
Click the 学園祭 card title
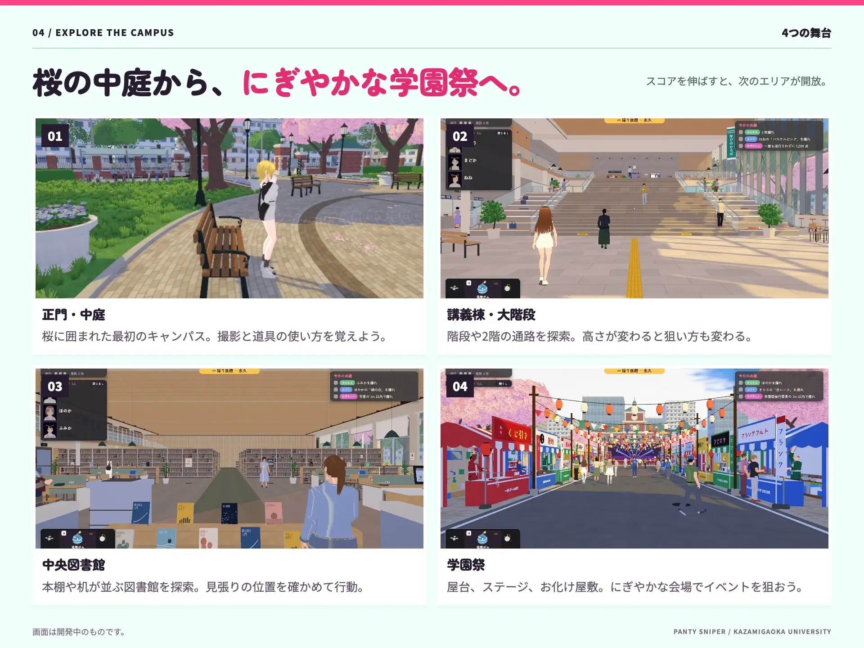coord(466,565)
